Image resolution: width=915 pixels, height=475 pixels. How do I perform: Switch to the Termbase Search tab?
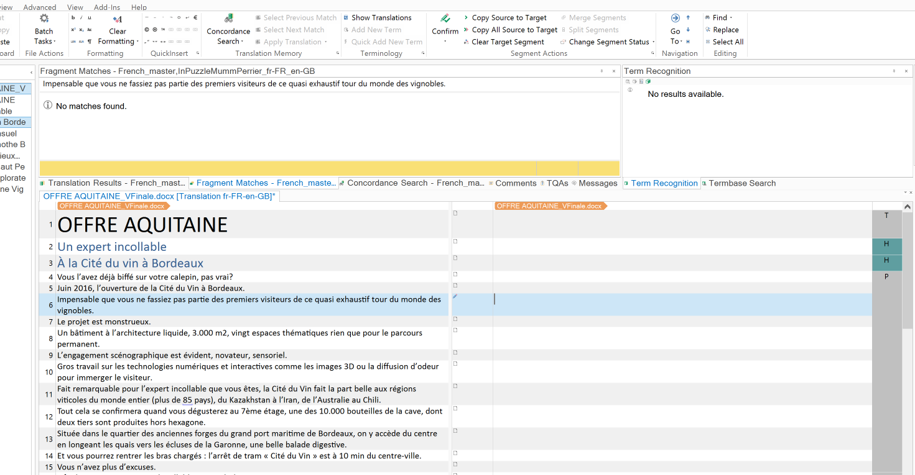[741, 183]
